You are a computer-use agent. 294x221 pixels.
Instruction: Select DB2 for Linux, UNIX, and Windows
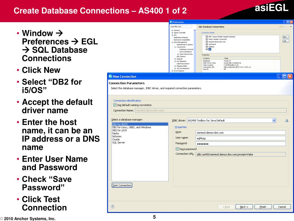pyautogui.click(x=131, y=127)
